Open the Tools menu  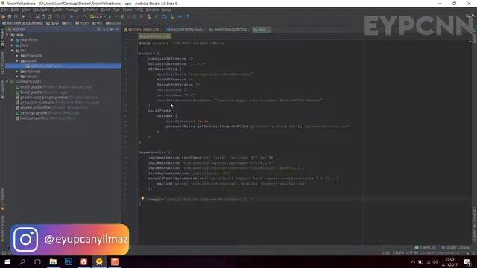coord(127,10)
